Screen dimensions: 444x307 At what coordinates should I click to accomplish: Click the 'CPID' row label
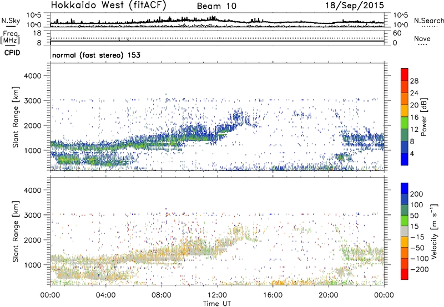coord(12,53)
